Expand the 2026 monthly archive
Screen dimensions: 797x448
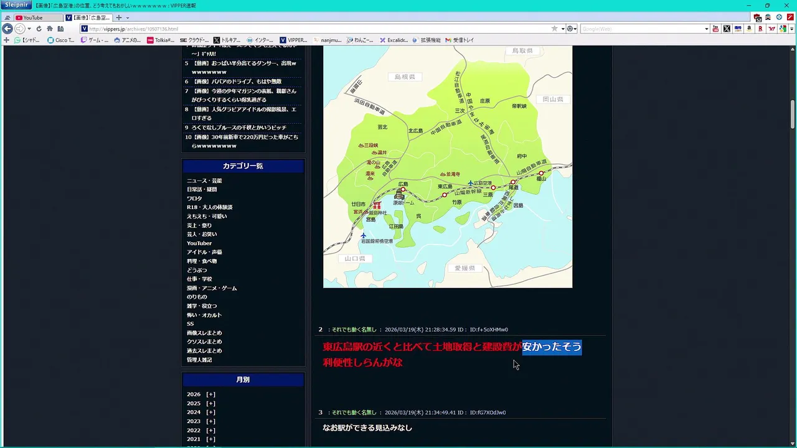(x=211, y=394)
